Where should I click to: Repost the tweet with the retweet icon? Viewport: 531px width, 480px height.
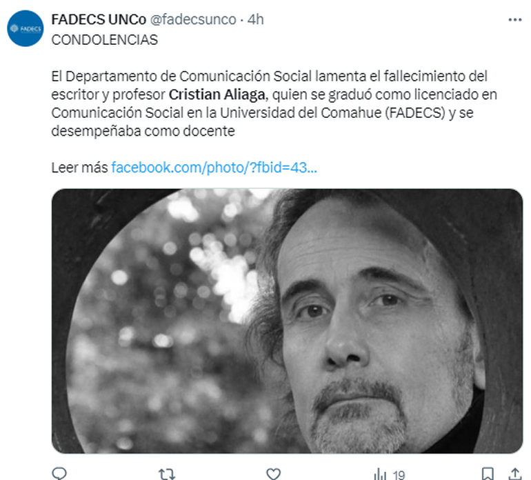pyautogui.click(x=167, y=474)
